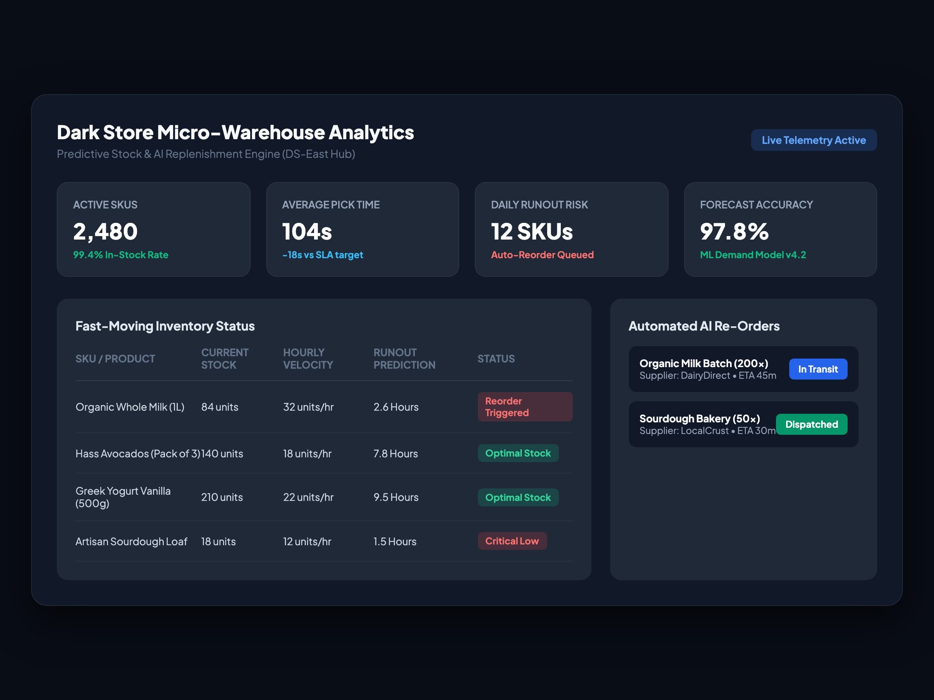The width and height of the screenshot is (934, 700).
Task: Click the Dark Store Micro-Warehouse Analytics title
Action: click(235, 132)
